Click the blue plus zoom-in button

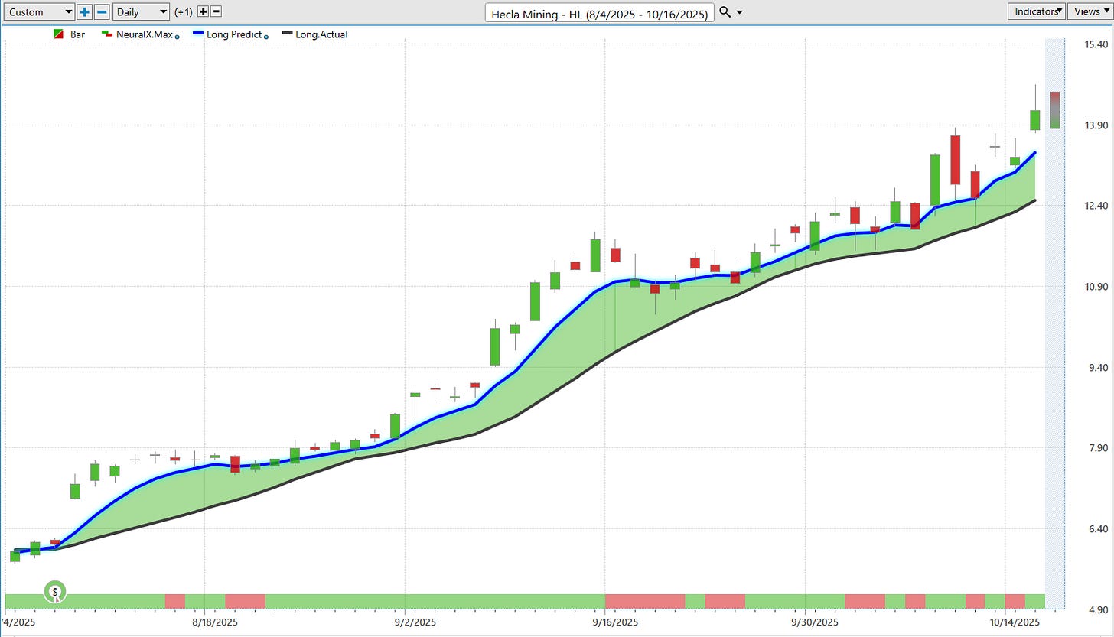click(x=85, y=12)
